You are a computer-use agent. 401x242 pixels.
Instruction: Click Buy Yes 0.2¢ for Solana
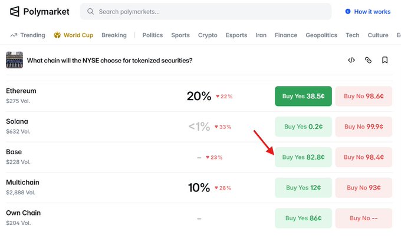click(303, 127)
